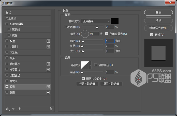
Task: Click the 扩展 value field showing 0
Action: (110, 46)
